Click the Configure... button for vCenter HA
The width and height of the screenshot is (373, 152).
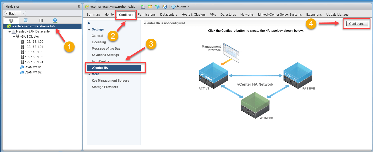[357, 24]
